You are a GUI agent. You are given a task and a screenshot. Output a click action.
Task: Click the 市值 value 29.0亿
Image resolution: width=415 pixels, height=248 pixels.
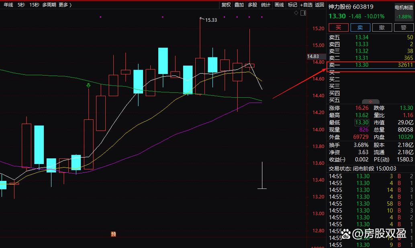click(x=405, y=123)
